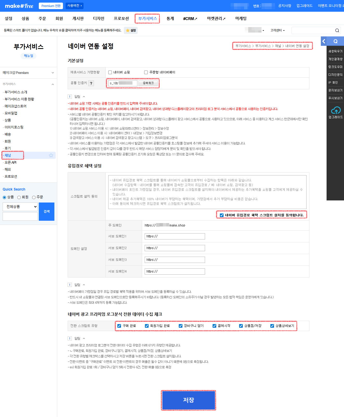Open the 프로모션 top menu
The width and height of the screenshot is (344, 417).
[x=121, y=18]
